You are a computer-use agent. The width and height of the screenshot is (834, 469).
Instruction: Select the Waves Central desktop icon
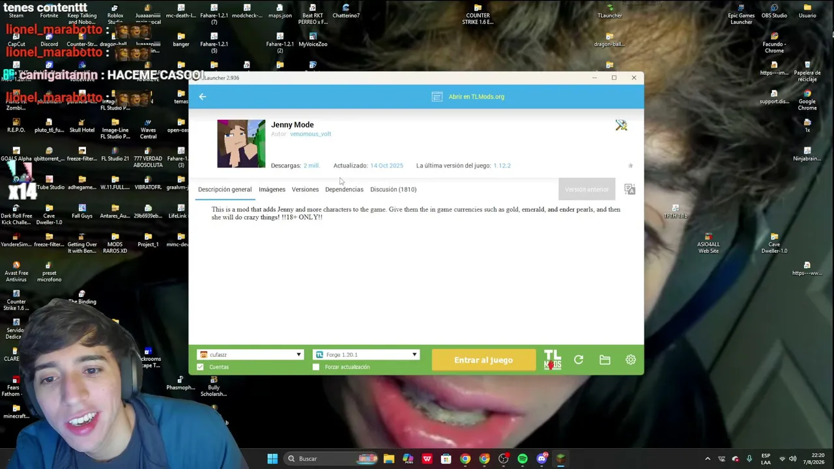(x=148, y=129)
